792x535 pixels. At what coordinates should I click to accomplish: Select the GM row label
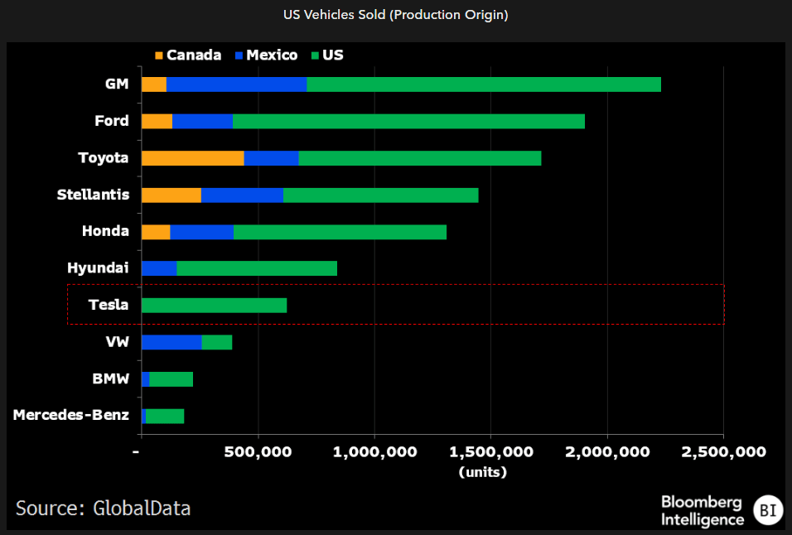[117, 84]
